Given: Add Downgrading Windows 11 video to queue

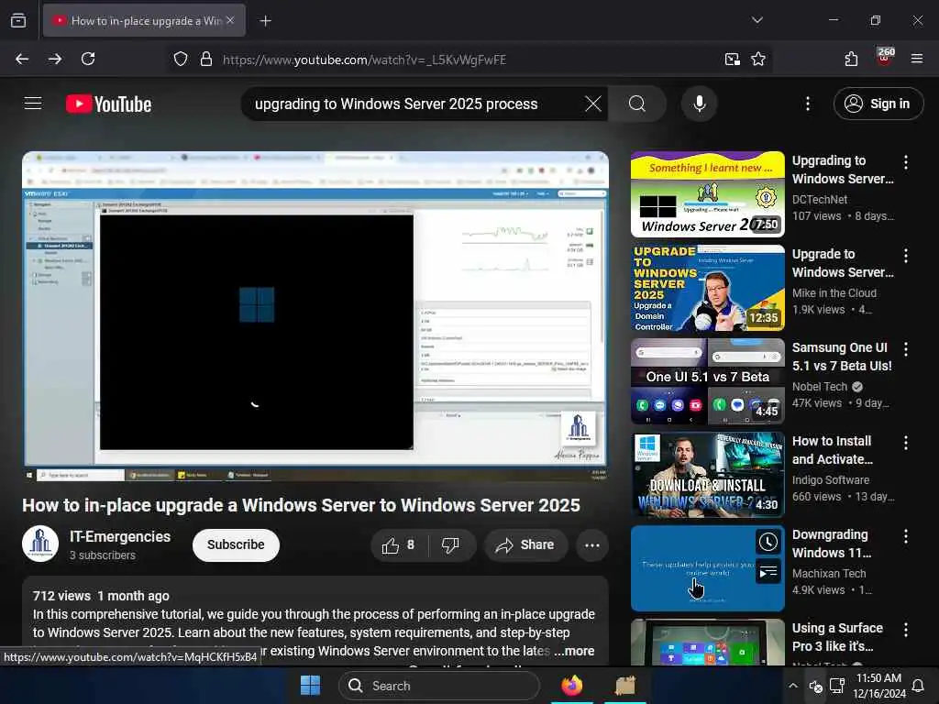Looking at the screenshot, I should tap(768, 572).
